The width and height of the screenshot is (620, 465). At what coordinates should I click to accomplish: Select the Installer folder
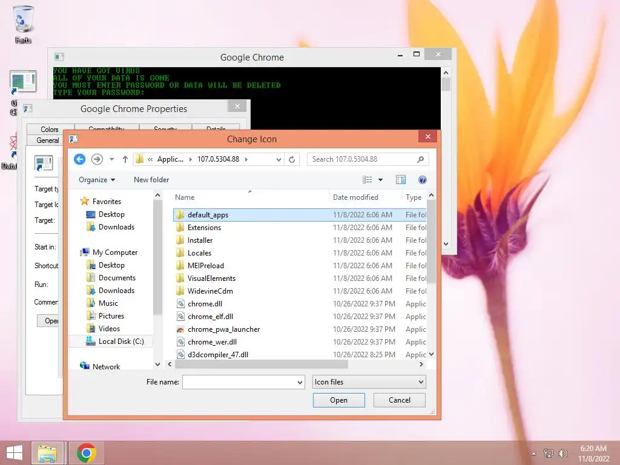[200, 240]
